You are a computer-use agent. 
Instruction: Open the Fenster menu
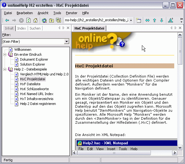[71, 13]
